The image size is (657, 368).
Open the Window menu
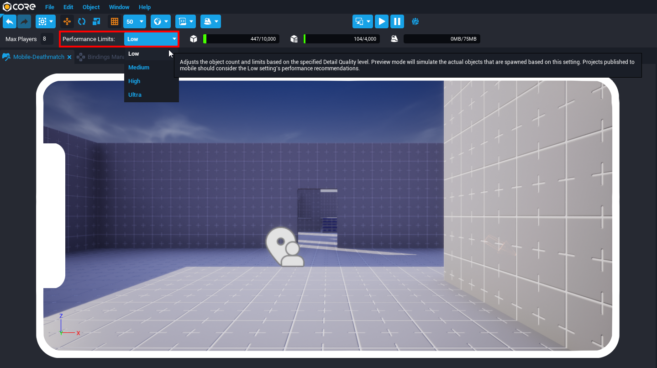coord(119,7)
